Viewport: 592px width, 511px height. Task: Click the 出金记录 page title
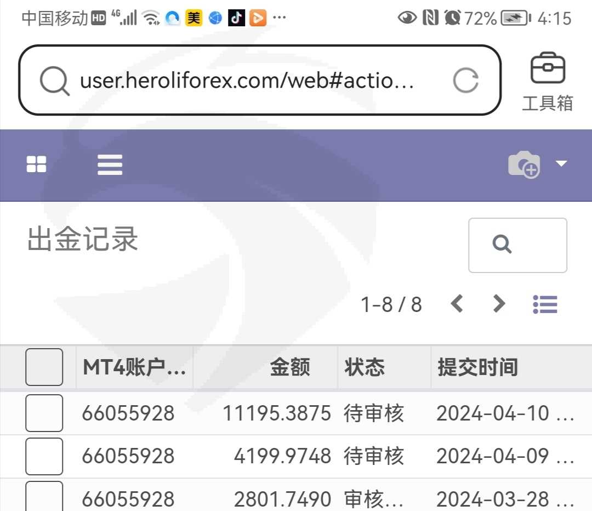(82, 239)
